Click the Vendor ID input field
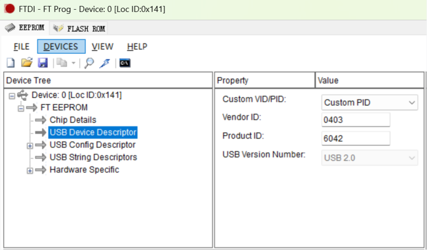Screen dimensions: 427x250 pos(356,120)
